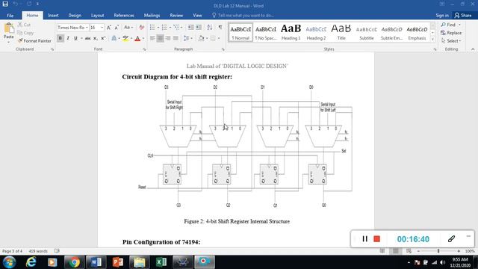Image resolution: width=478 pixels, height=269 pixels.
Task: Switch to the Layout tab
Action: 98,15
